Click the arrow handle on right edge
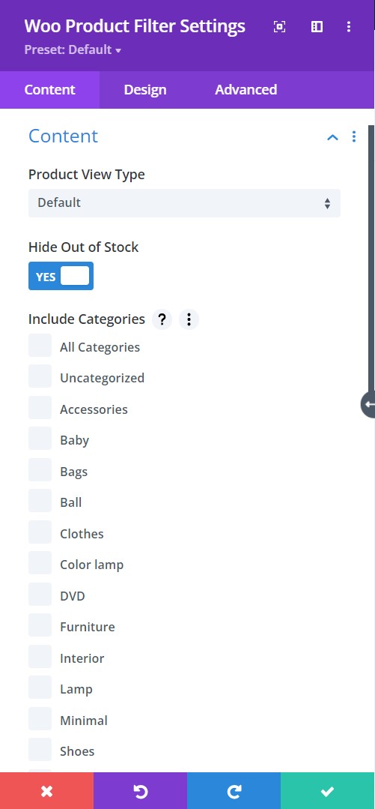This screenshot has height=809, width=375. (368, 405)
